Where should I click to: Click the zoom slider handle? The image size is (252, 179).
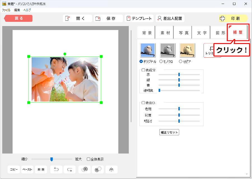(52, 159)
